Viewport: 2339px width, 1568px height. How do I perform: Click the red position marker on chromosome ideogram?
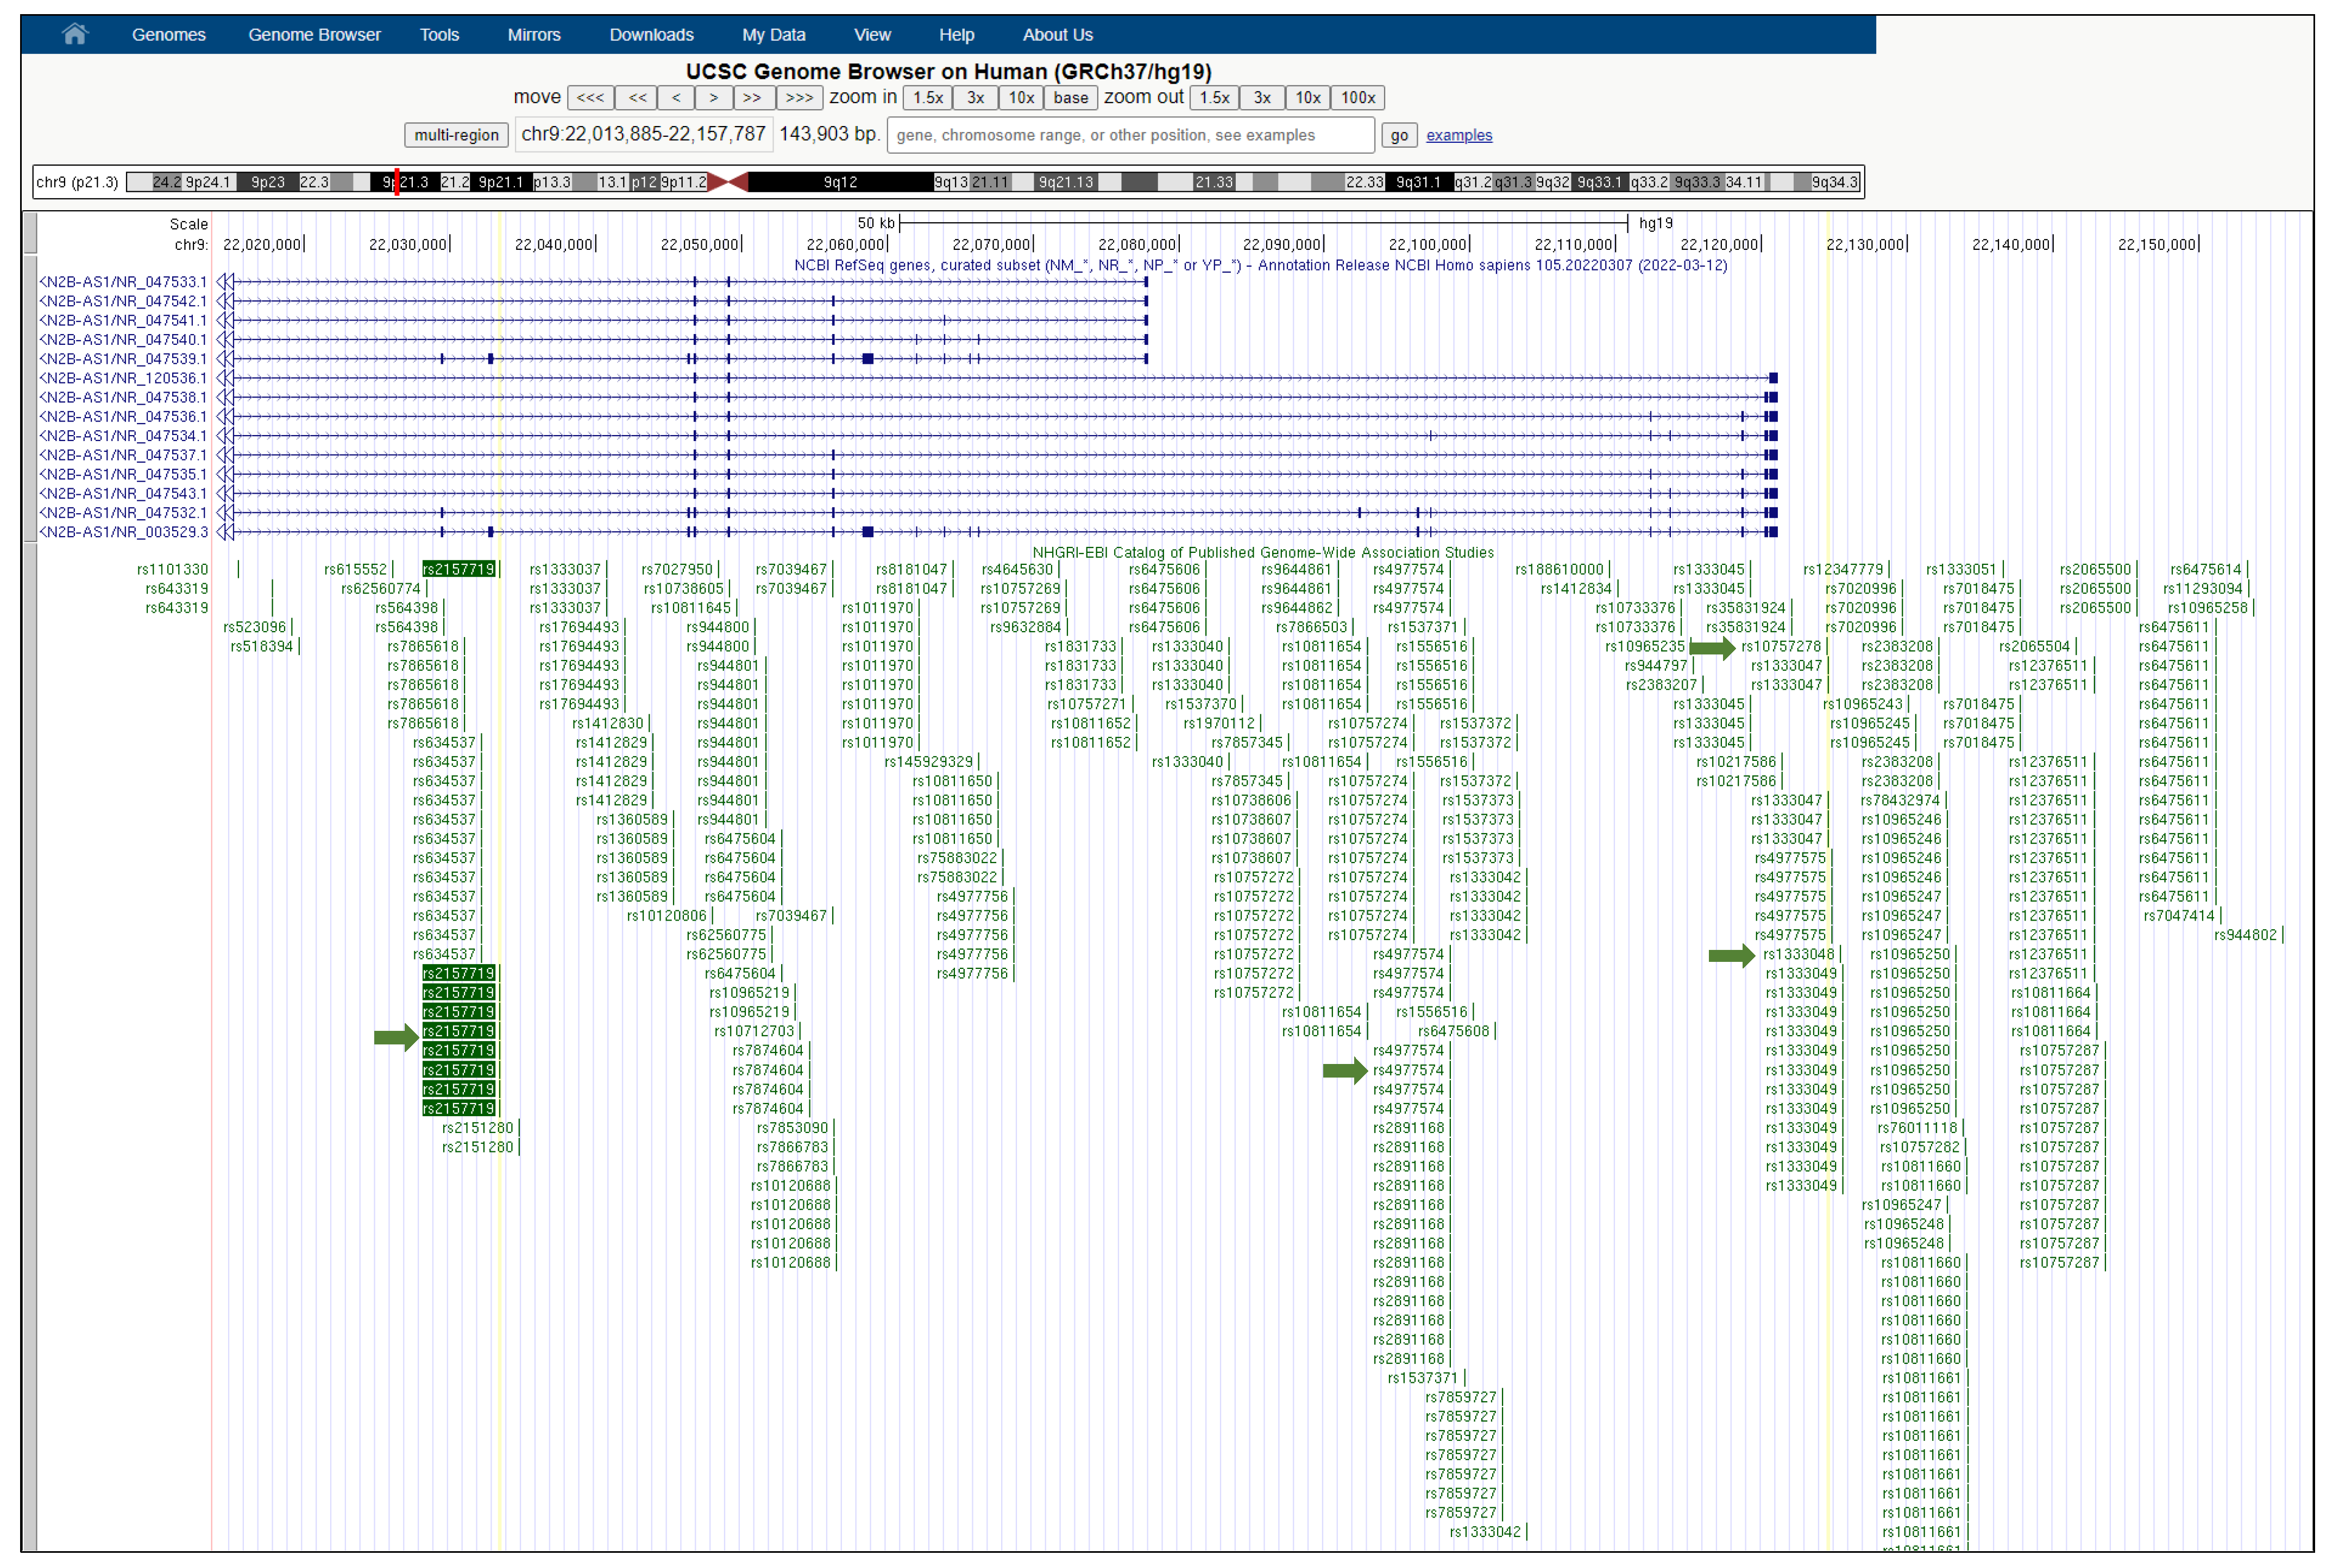tap(397, 182)
